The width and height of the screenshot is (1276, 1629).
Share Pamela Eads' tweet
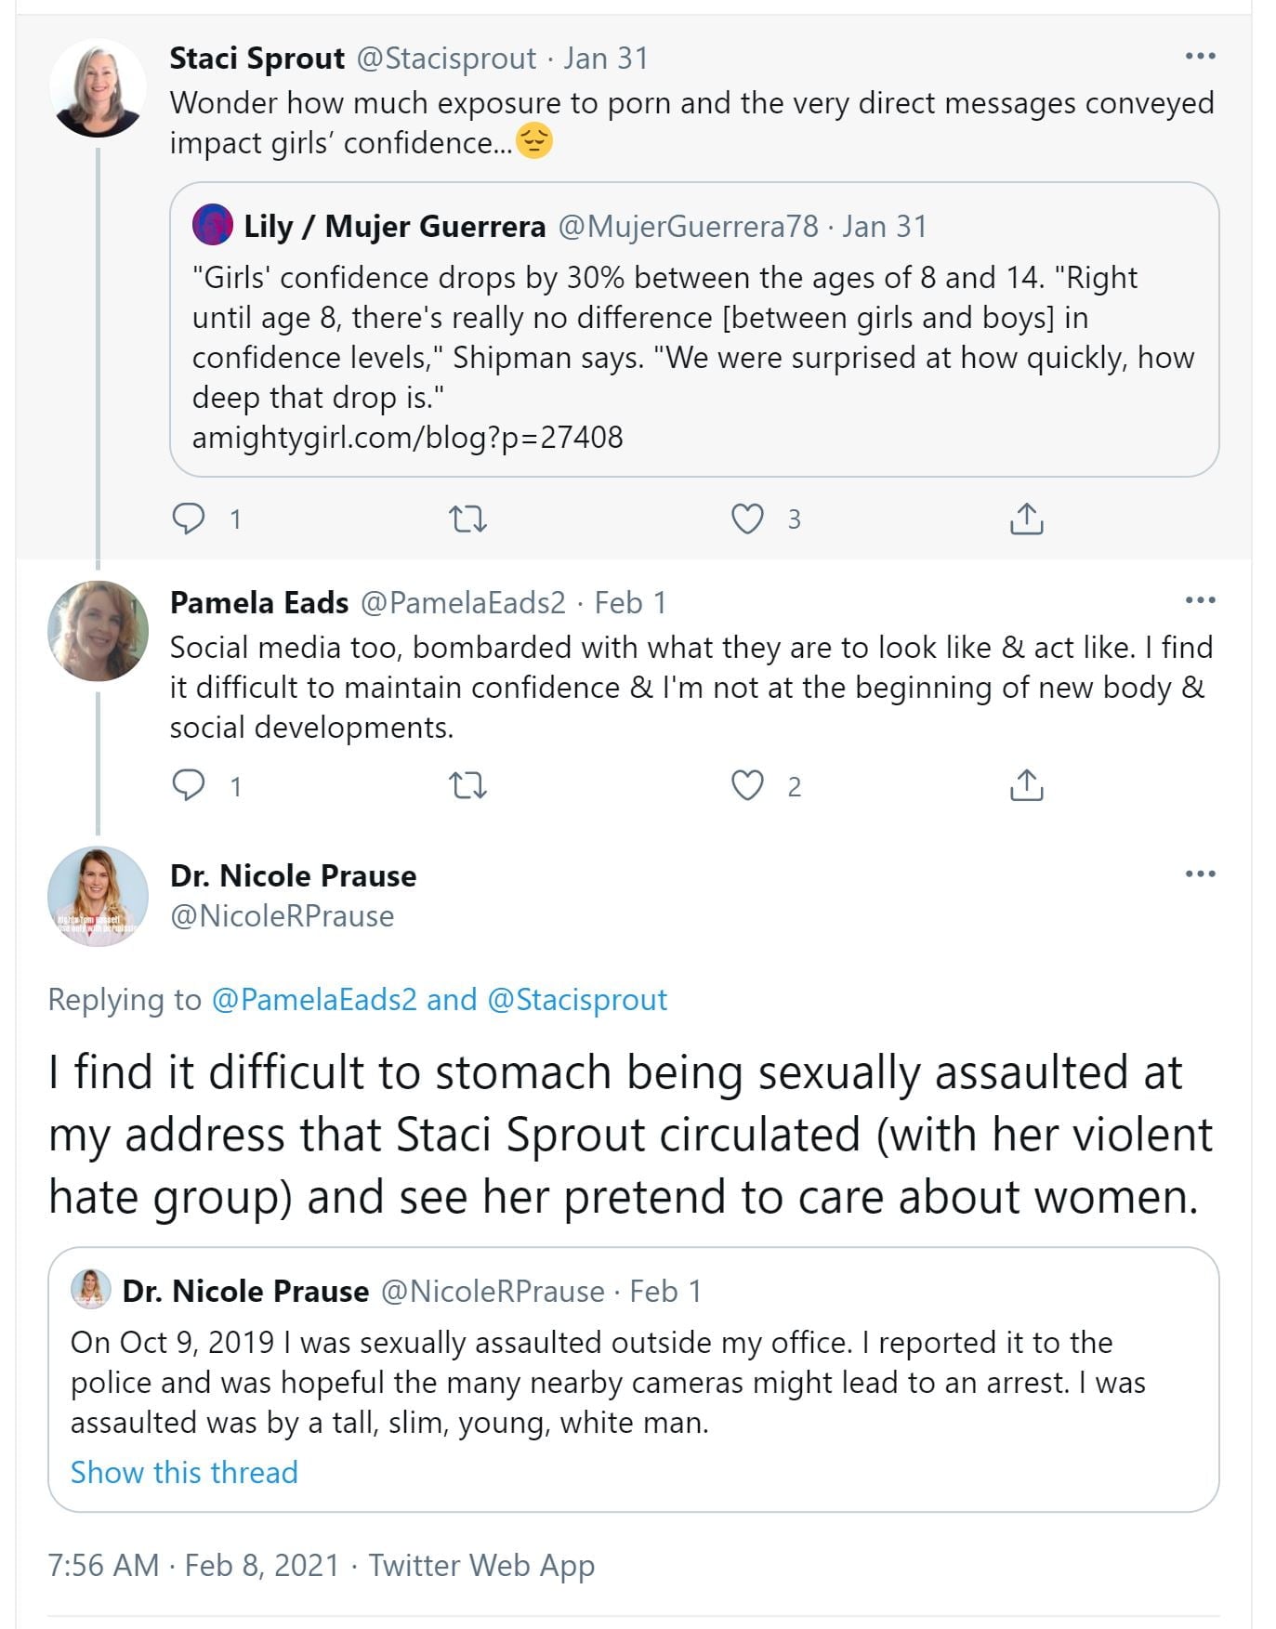1026,786
